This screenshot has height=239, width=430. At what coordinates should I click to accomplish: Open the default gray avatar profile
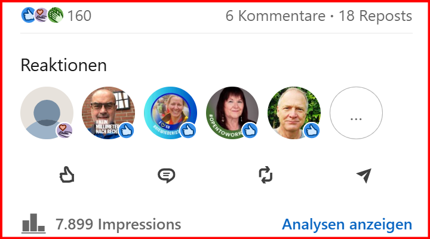[47, 113]
